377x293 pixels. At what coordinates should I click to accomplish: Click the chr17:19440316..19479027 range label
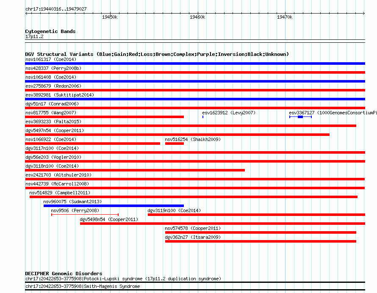coord(56,9)
